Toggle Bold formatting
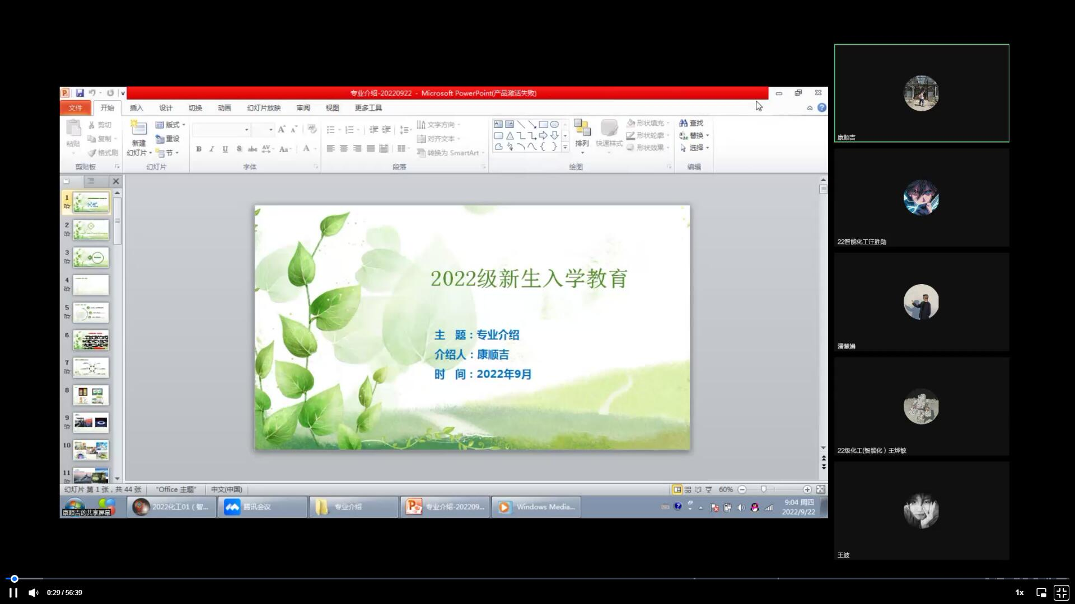The height and width of the screenshot is (604, 1075). 198,149
